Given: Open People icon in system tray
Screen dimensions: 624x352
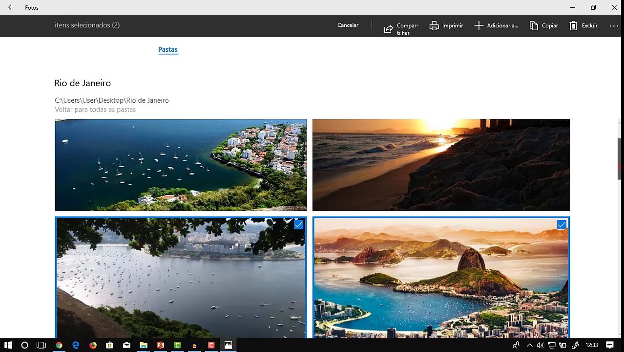Looking at the screenshot, I should point(516,345).
